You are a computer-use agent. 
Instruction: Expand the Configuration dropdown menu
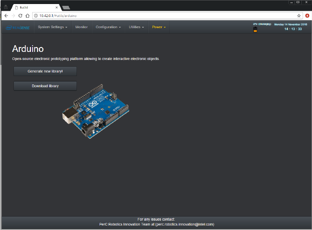click(108, 27)
